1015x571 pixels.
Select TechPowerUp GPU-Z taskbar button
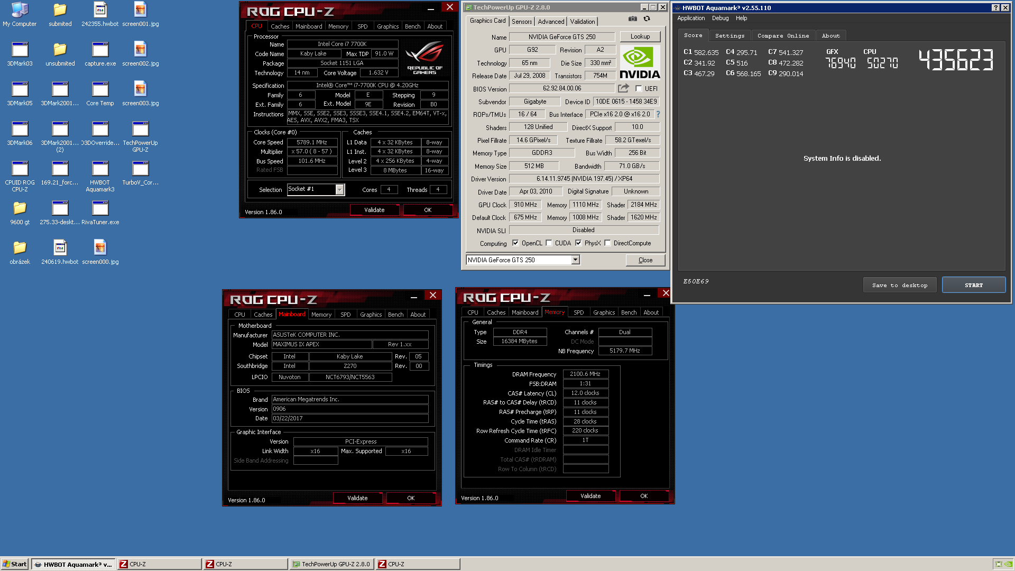tap(332, 564)
